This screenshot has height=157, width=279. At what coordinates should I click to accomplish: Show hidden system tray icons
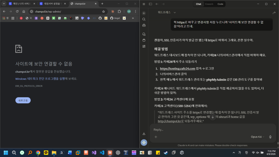tap(233, 153)
